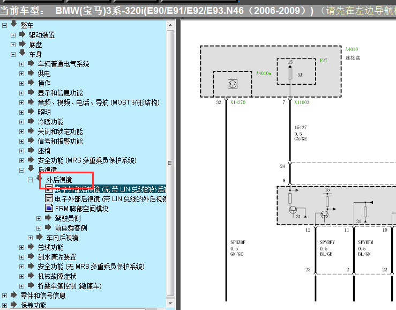Click the 5A fuse symbol in F27

click(290, 73)
